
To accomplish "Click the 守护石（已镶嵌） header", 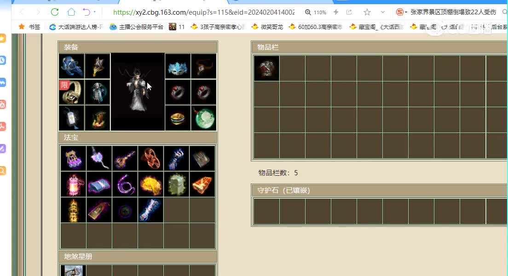I will (x=379, y=190).
